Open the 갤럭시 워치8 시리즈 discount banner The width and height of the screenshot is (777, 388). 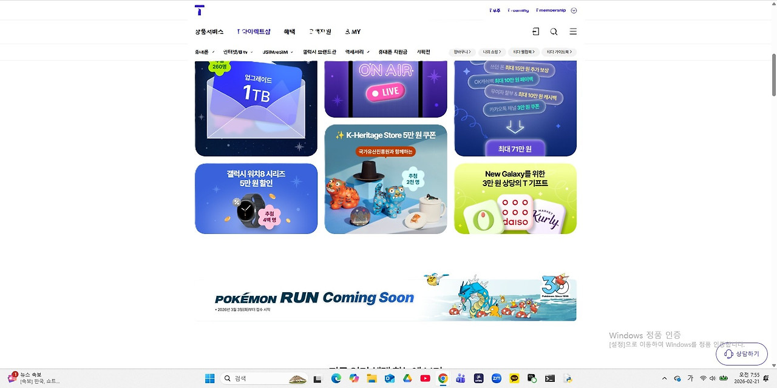coord(256,199)
